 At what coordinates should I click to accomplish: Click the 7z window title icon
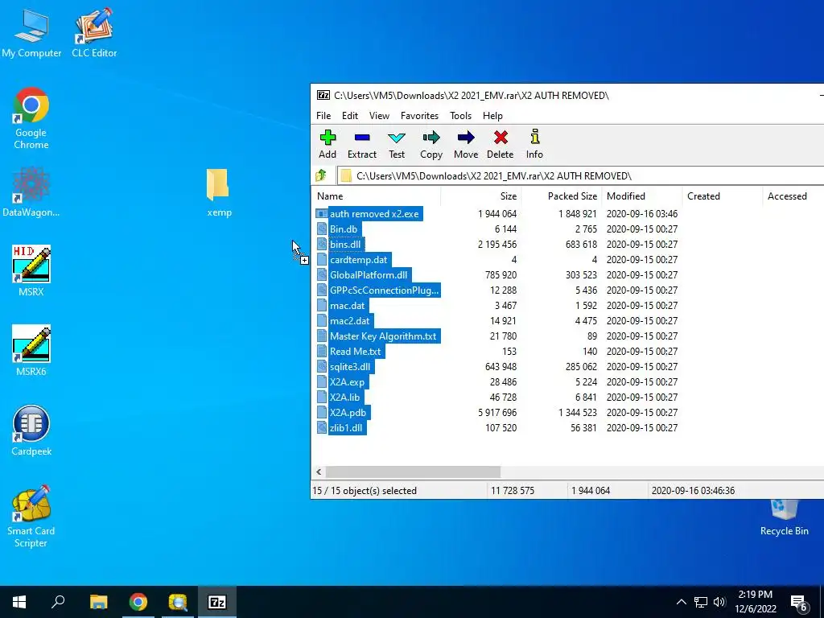[323, 95]
